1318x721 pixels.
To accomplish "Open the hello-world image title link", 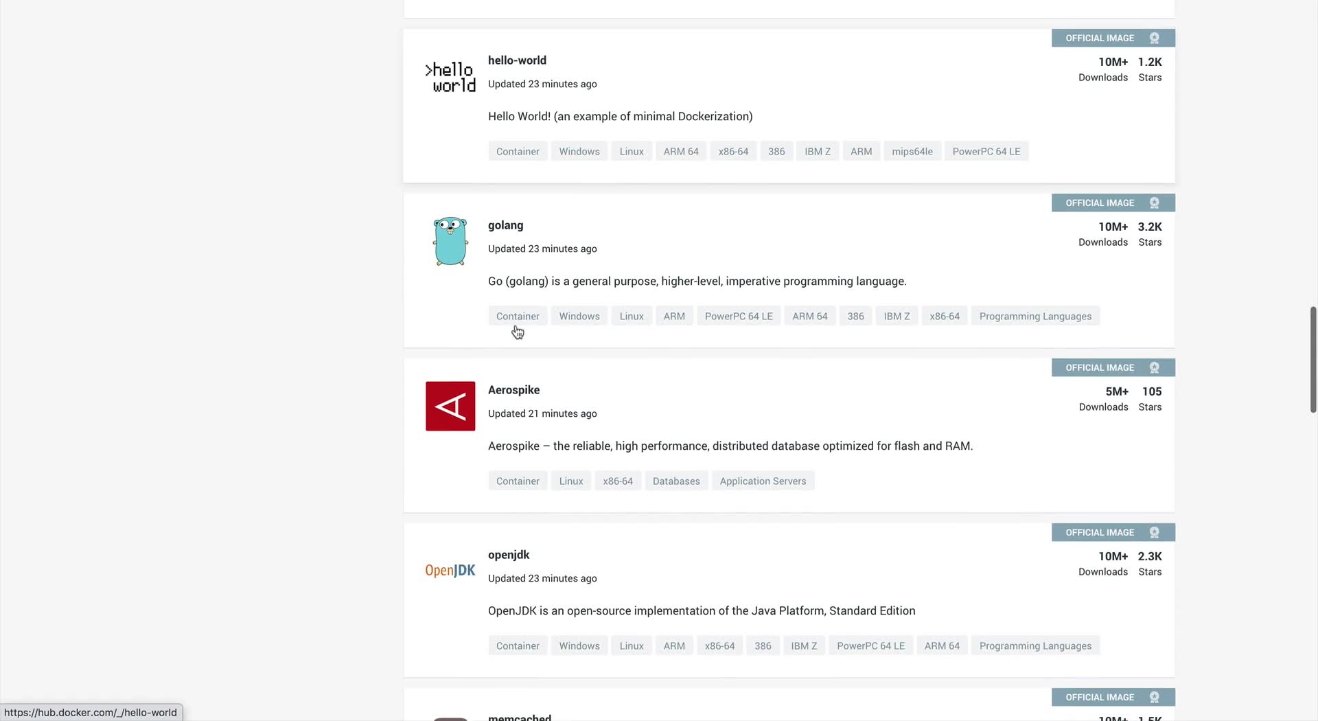I will pos(517,60).
